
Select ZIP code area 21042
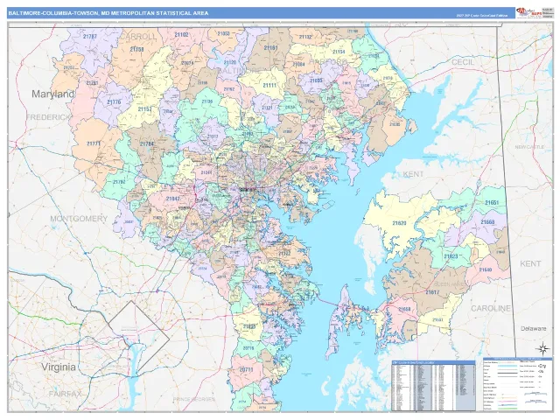(173, 199)
